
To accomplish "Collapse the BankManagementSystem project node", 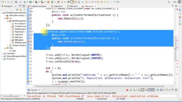I will pos(2,13).
